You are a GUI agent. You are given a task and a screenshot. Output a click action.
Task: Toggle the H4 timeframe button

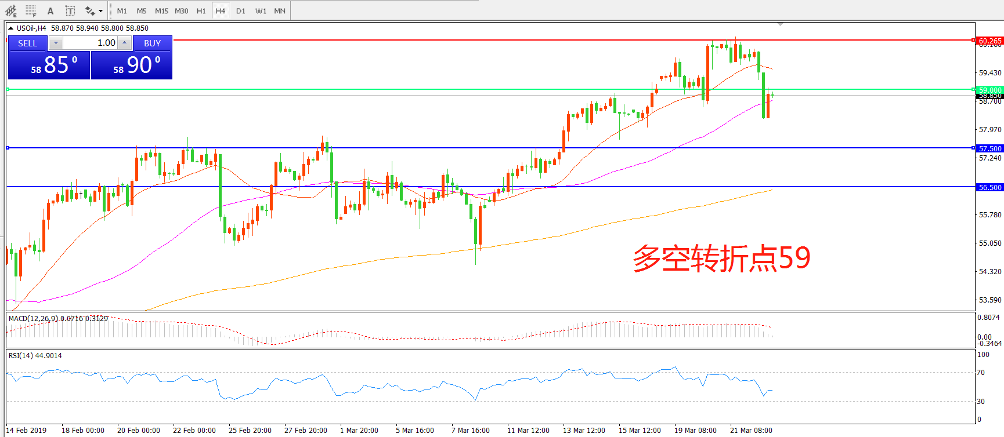(221, 11)
